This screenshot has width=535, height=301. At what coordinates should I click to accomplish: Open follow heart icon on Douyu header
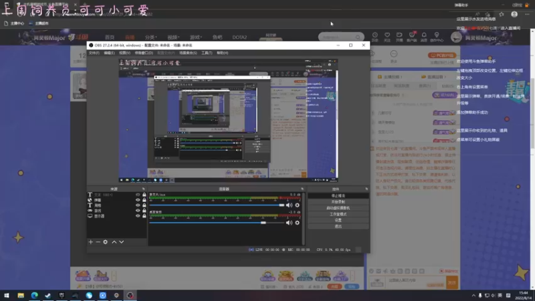coord(387,37)
